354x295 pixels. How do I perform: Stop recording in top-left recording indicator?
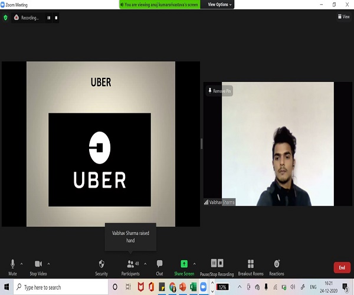(x=56, y=18)
